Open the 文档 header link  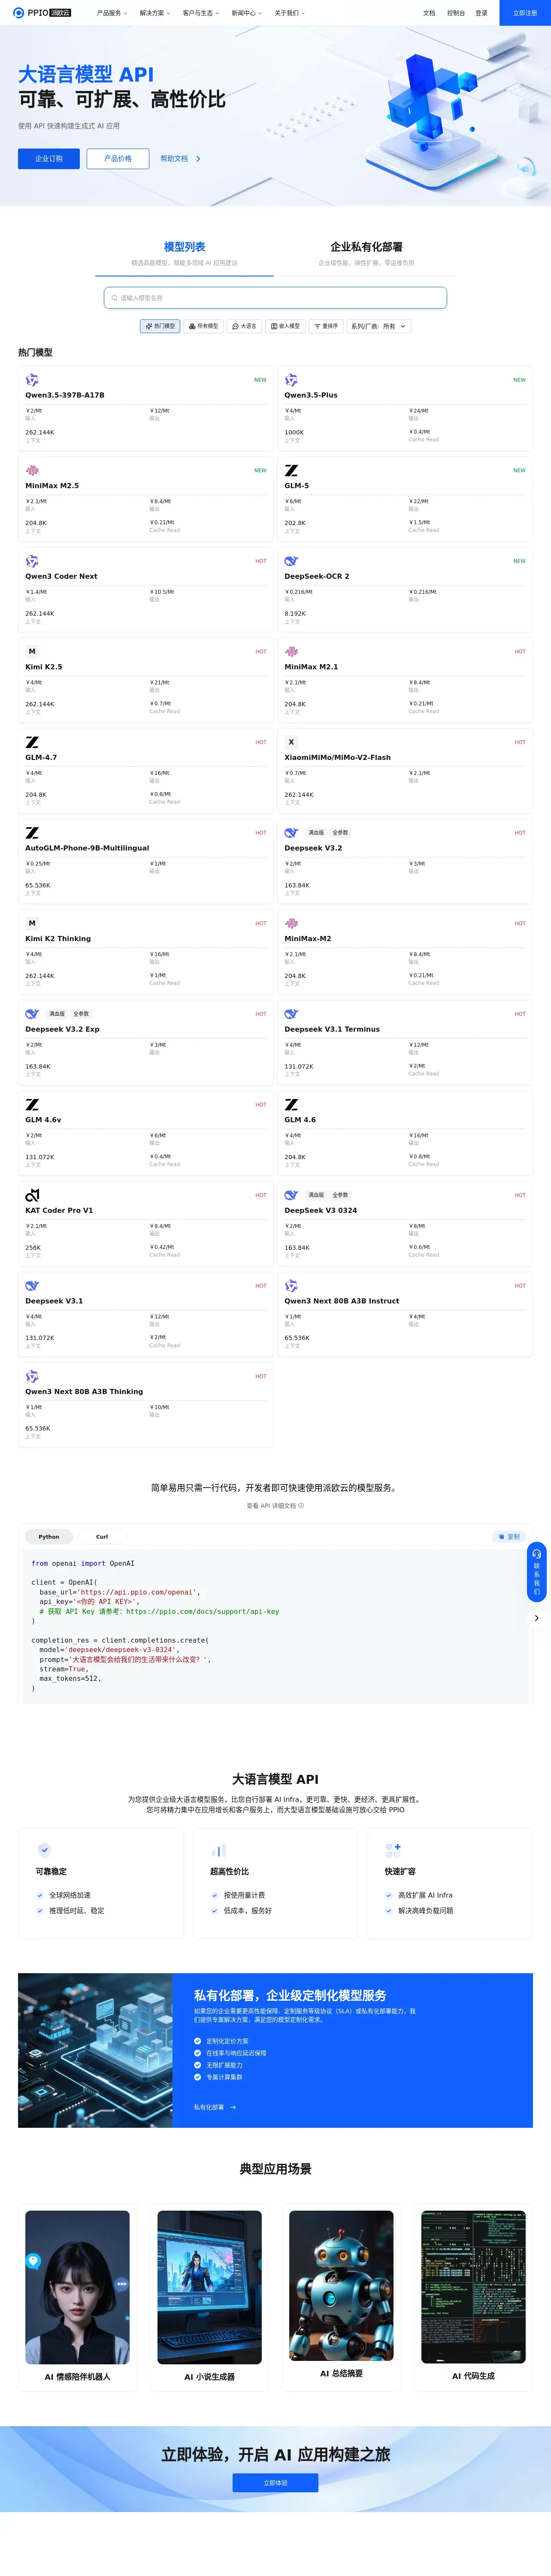[429, 13]
